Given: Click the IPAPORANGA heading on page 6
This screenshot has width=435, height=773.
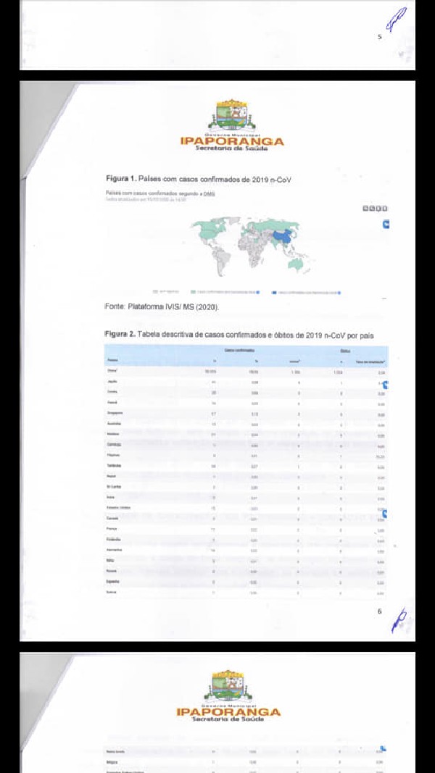Looking at the screenshot, I should [x=232, y=141].
